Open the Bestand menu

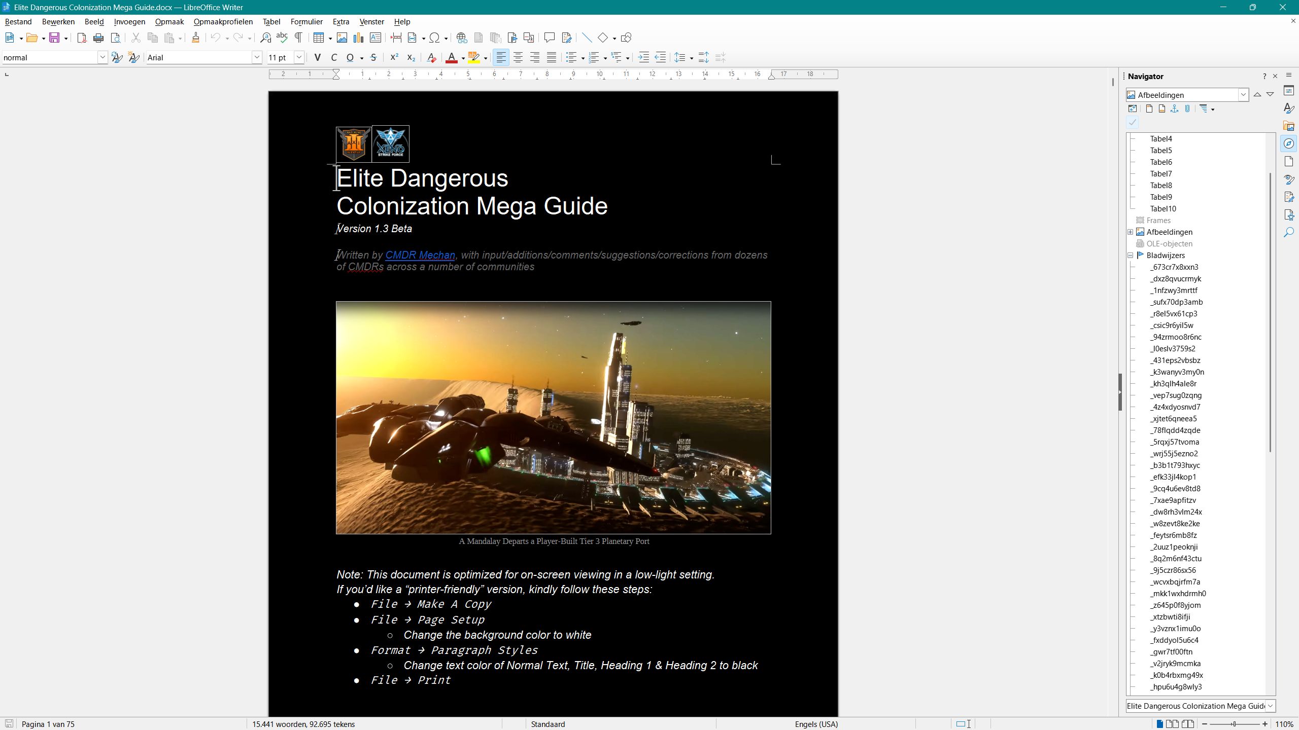click(x=18, y=22)
